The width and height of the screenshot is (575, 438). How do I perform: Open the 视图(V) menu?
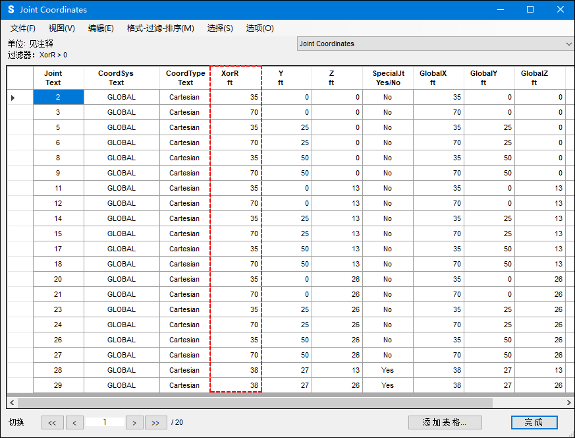point(61,28)
